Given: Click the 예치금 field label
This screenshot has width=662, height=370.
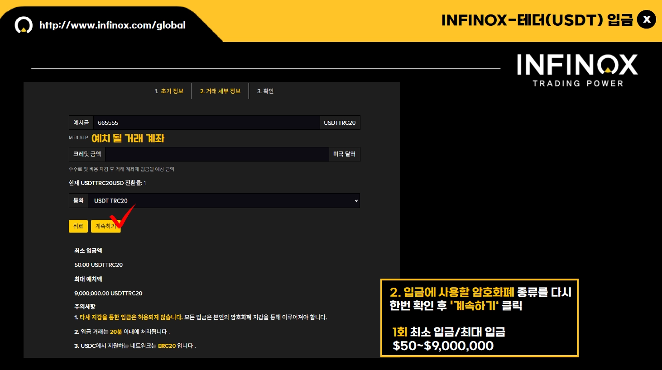Looking at the screenshot, I should point(81,123).
